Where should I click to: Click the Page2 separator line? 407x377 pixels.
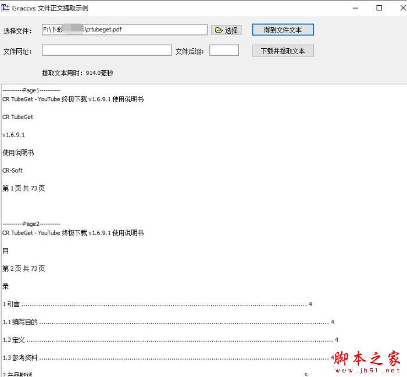[31, 224]
